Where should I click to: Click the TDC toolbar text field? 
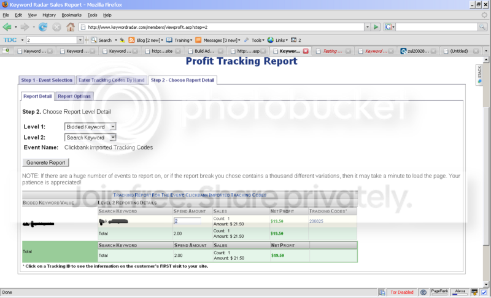52,40
